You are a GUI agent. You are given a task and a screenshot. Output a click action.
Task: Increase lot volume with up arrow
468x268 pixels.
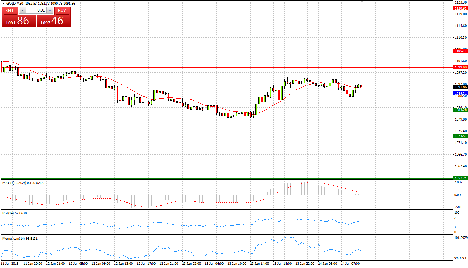click(50, 10)
